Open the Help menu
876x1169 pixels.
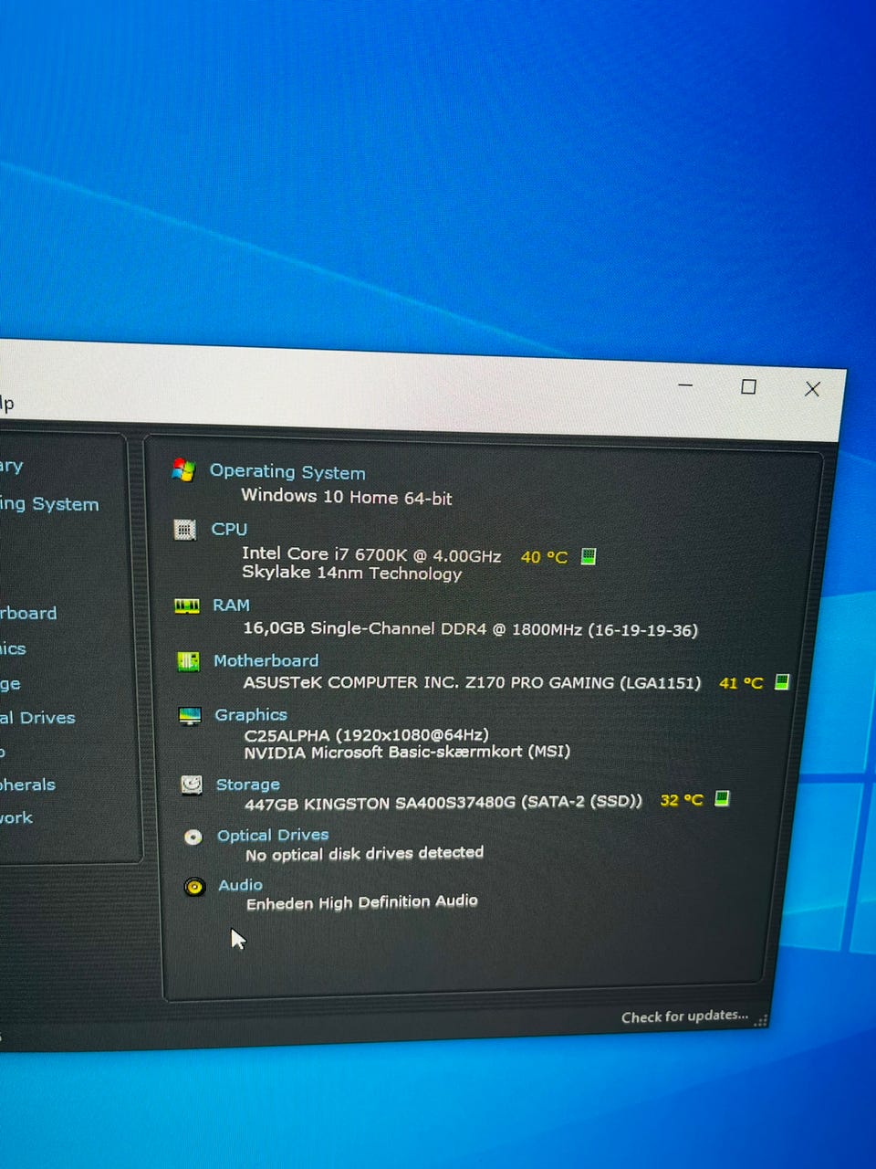point(7,403)
